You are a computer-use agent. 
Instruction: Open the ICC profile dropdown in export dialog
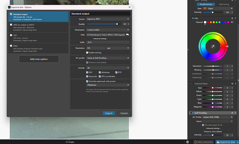tap(108, 58)
